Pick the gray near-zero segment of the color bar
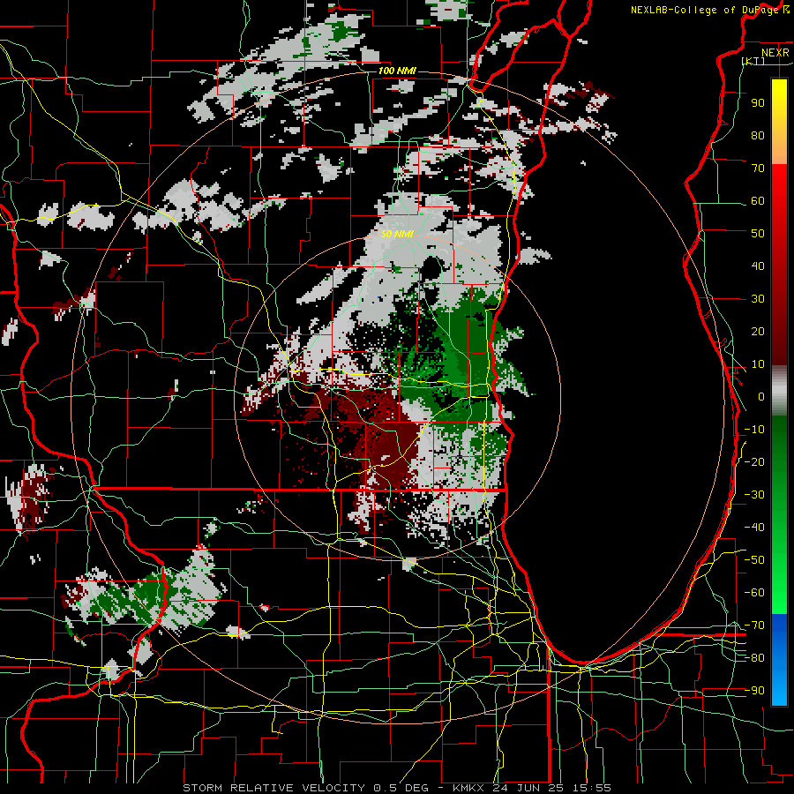 tap(779, 391)
